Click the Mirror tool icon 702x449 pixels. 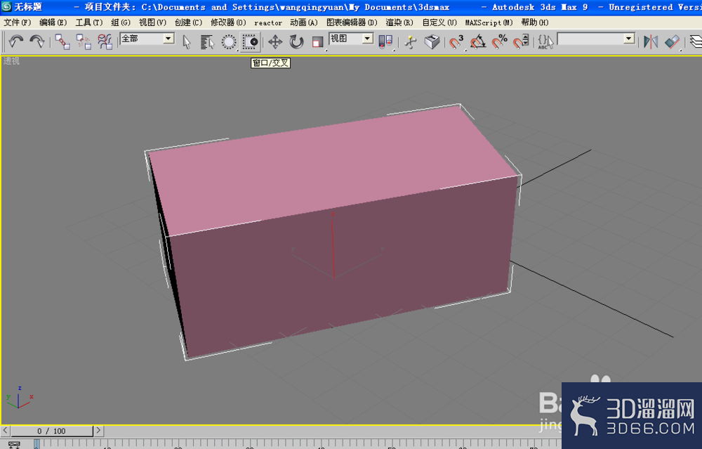click(651, 41)
